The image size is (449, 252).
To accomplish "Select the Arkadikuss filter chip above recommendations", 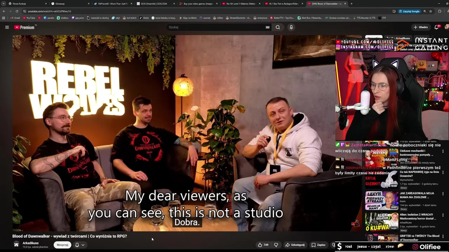I will click(x=398, y=38).
